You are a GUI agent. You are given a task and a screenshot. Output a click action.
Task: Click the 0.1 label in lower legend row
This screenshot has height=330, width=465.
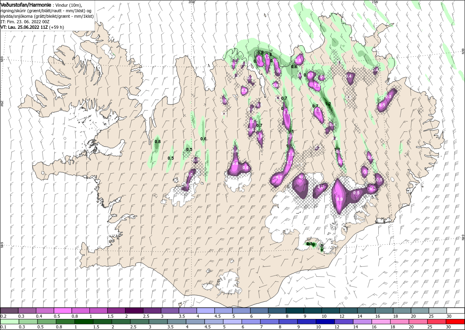click(x=3, y=327)
